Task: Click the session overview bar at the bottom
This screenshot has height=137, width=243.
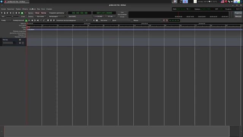Action: 117,131
